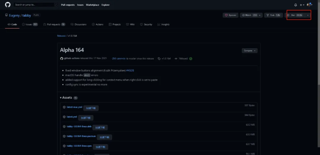The height and width of the screenshot is (155, 320).
Task: Go to Marketplace in the top navigation
Action: pos(92,5)
